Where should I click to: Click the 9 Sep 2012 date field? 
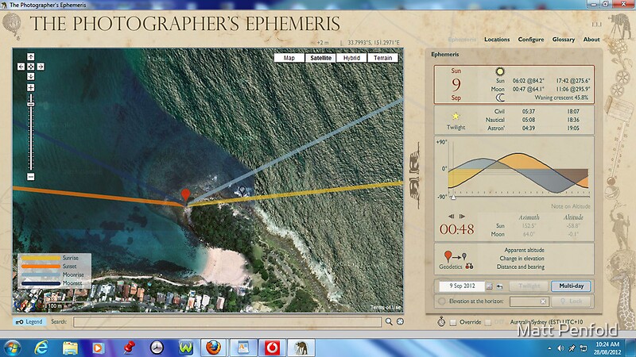click(462, 286)
